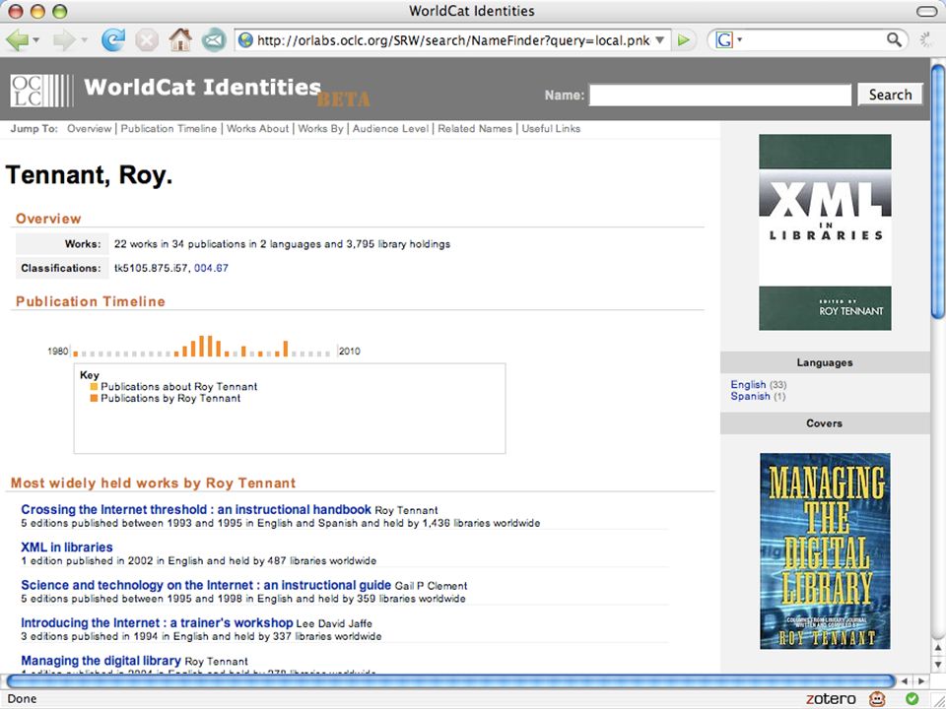
Task: Jump to Audience Level section
Action: (390, 128)
